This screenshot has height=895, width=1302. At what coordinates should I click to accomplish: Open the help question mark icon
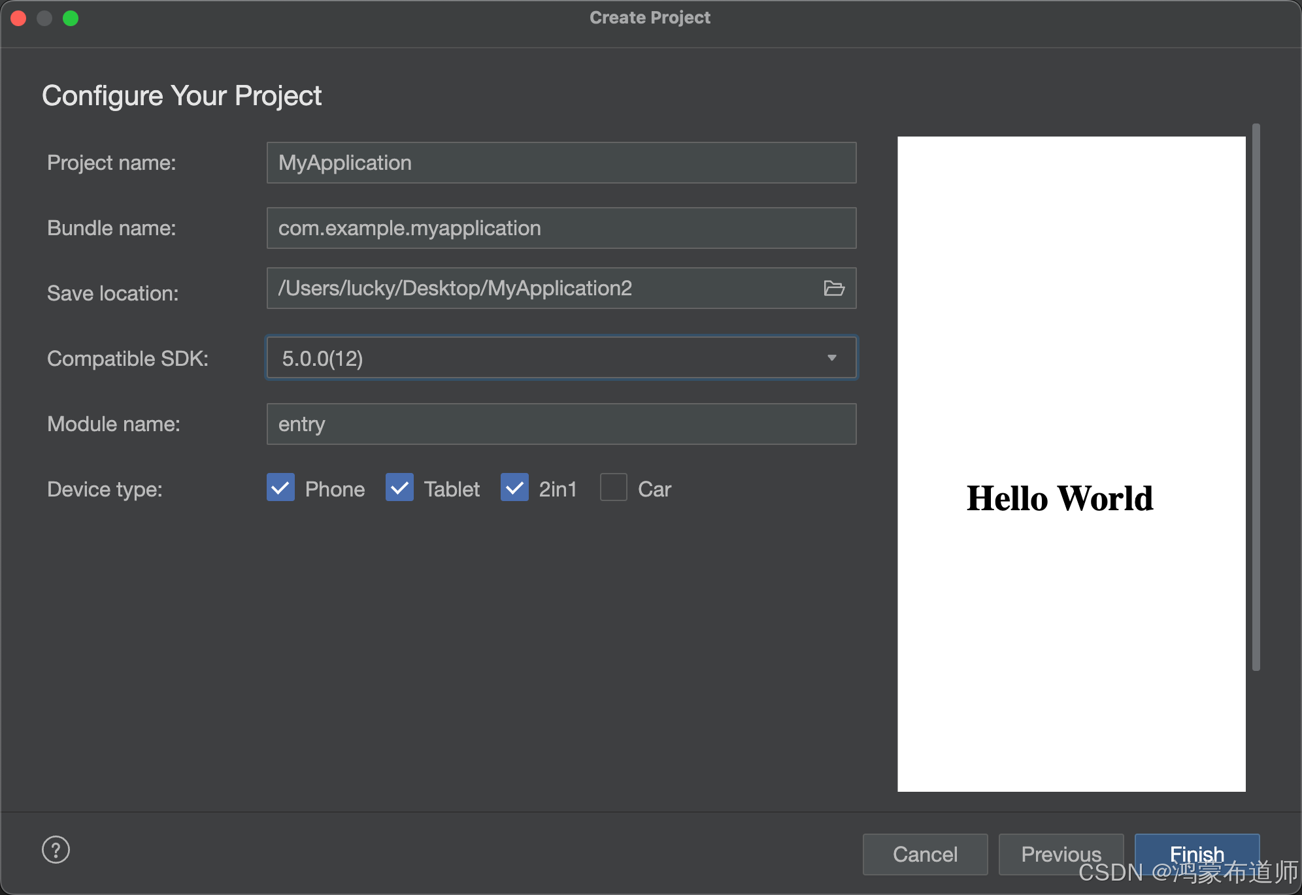(x=56, y=849)
